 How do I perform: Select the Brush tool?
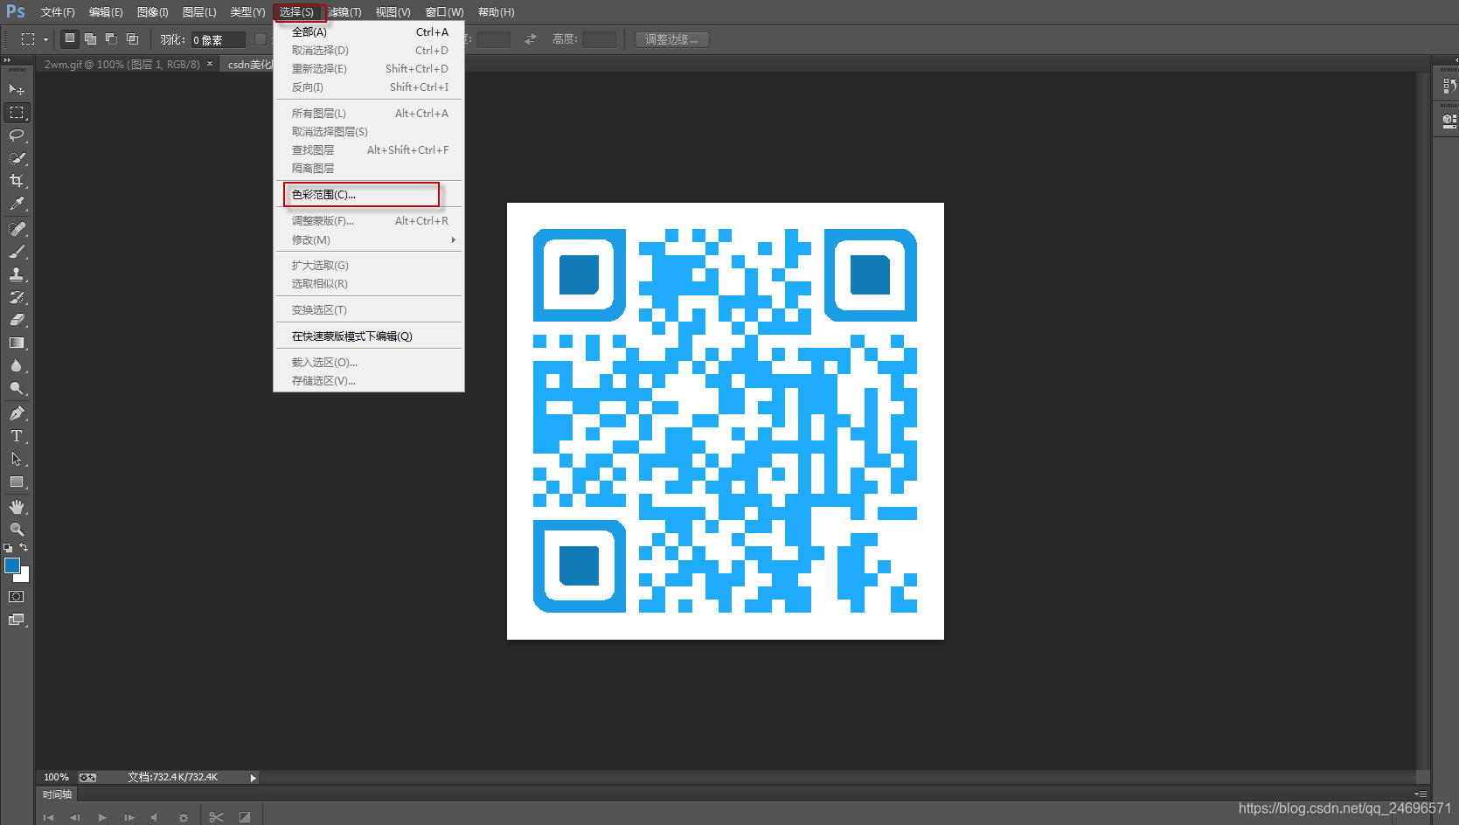click(x=17, y=252)
